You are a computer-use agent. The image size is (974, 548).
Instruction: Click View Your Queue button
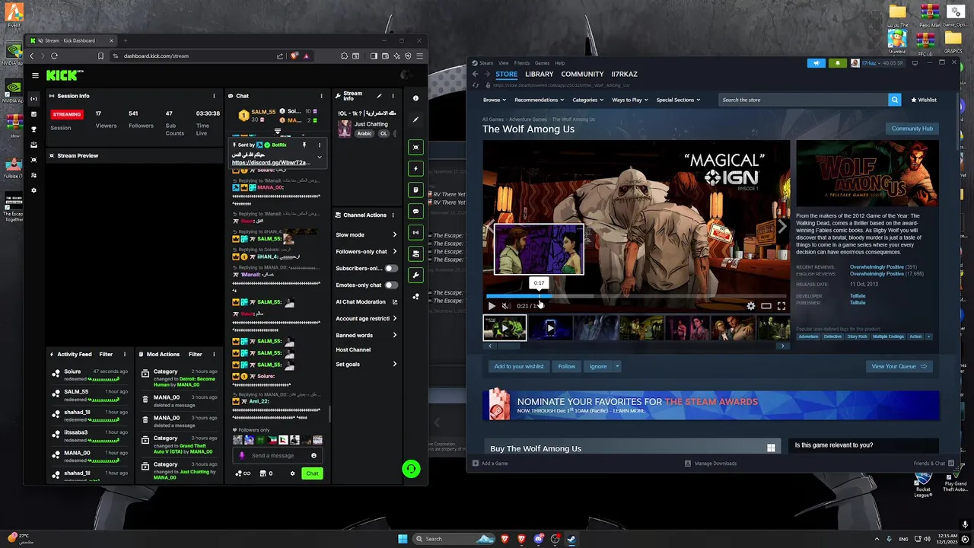(x=899, y=367)
